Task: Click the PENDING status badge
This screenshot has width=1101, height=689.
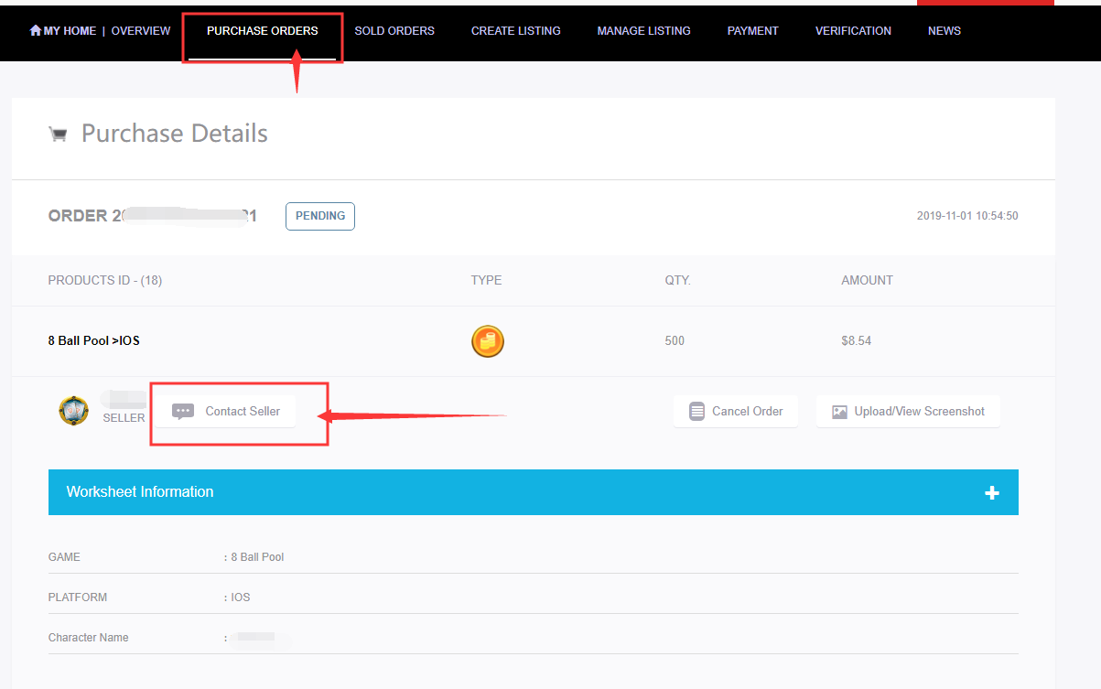Action: tap(320, 216)
